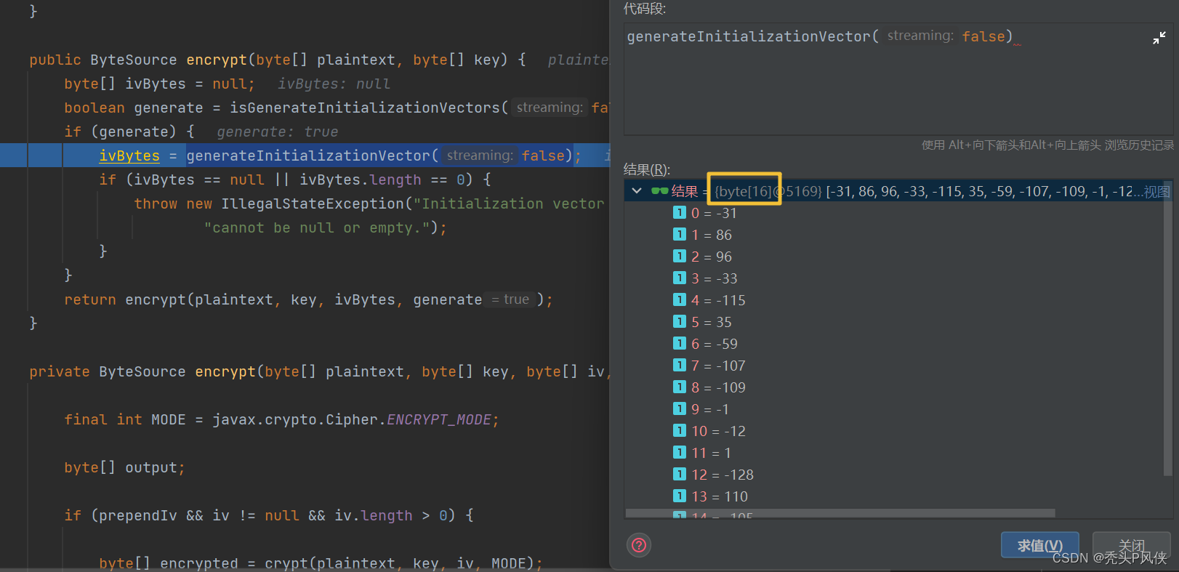Open the help question mark icon
The image size is (1179, 572).
(x=639, y=545)
